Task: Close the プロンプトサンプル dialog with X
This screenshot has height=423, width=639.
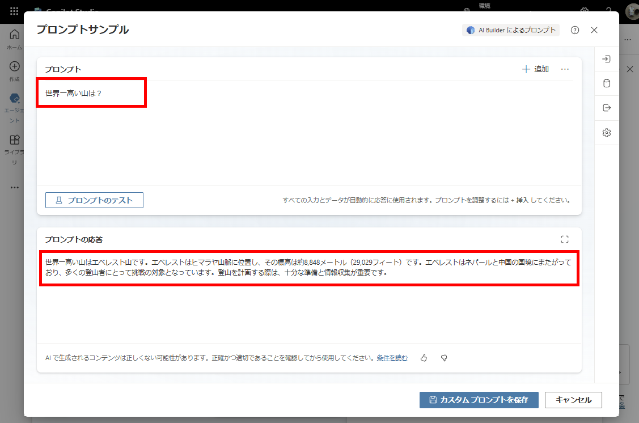Action: tap(594, 30)
